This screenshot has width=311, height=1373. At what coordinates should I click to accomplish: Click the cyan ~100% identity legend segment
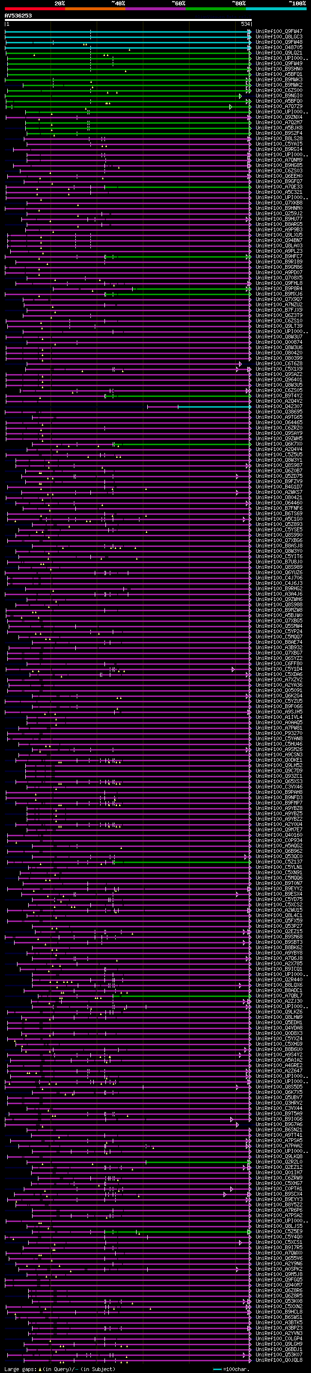pos(276,9)
